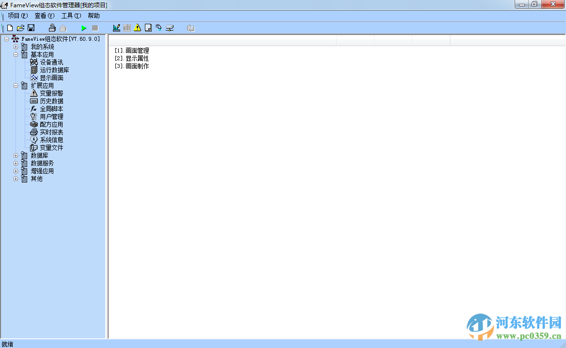Select 变量文件 in the tree
The width and height of the screenshot is (566, 348).
[51, 148]
